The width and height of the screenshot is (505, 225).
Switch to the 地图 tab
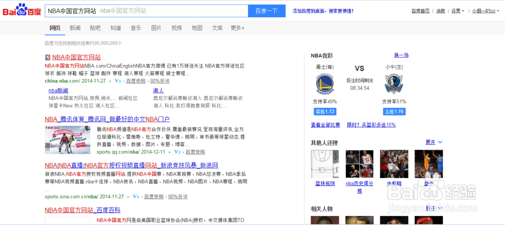197,28
